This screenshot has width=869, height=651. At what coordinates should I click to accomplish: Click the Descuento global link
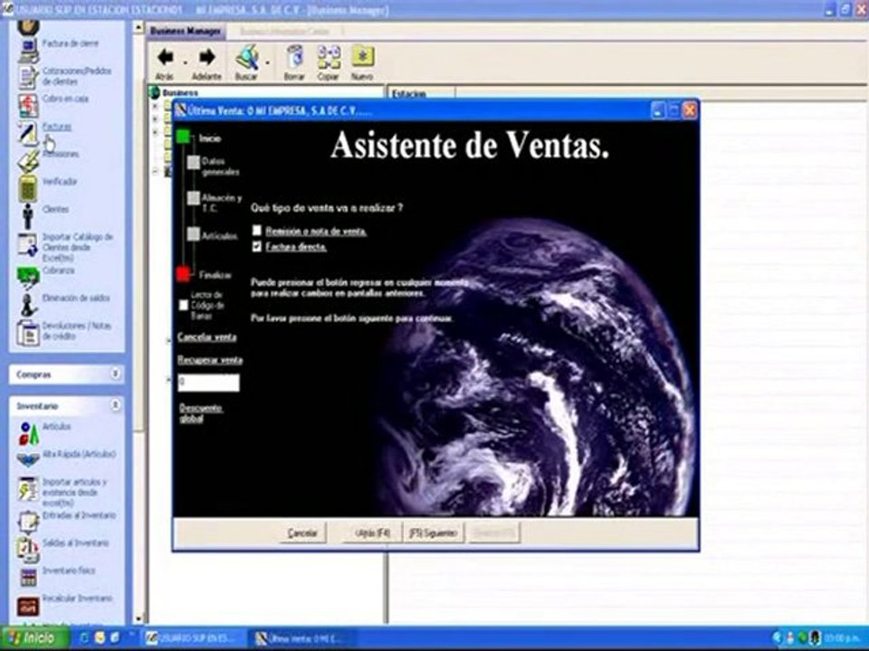(x=201, y=413)
